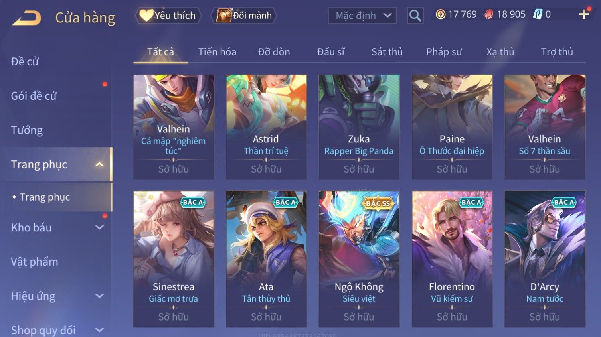
Task: Tap the gold coin balance icon
Action: (x=440, y=15)
